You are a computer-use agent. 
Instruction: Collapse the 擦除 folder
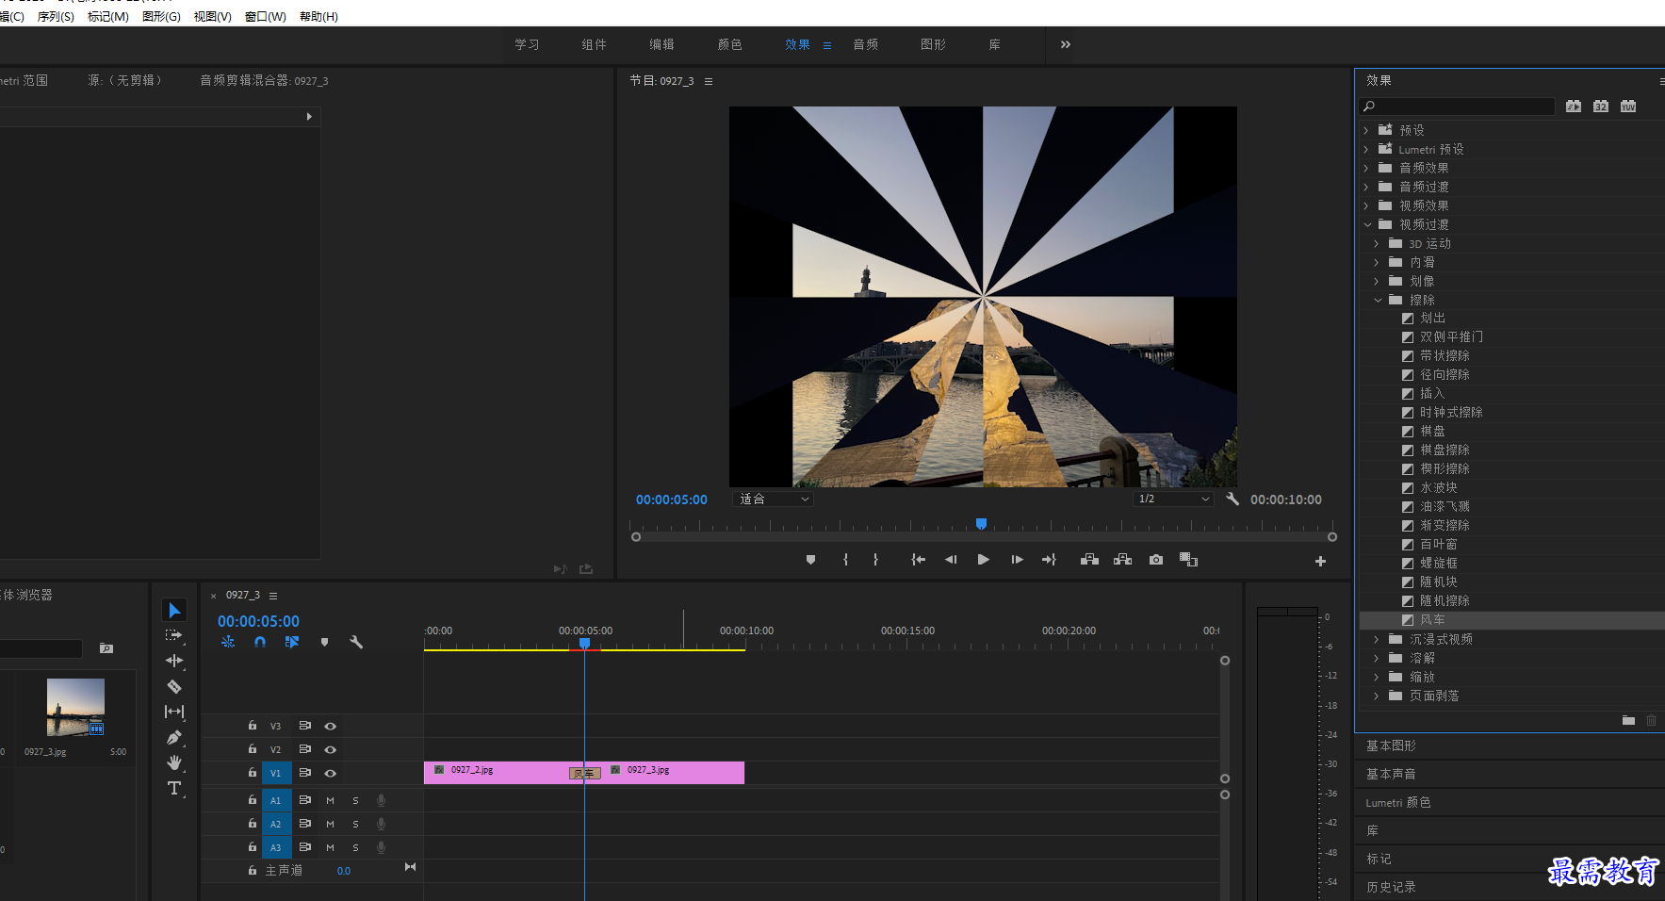tap(1377, 300)
